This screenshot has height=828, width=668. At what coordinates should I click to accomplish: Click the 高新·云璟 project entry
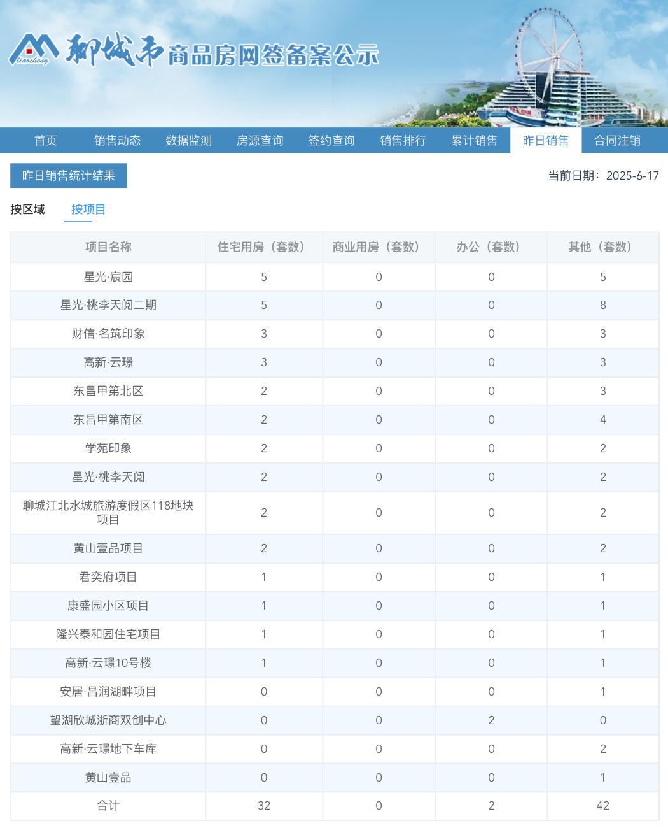107,362
